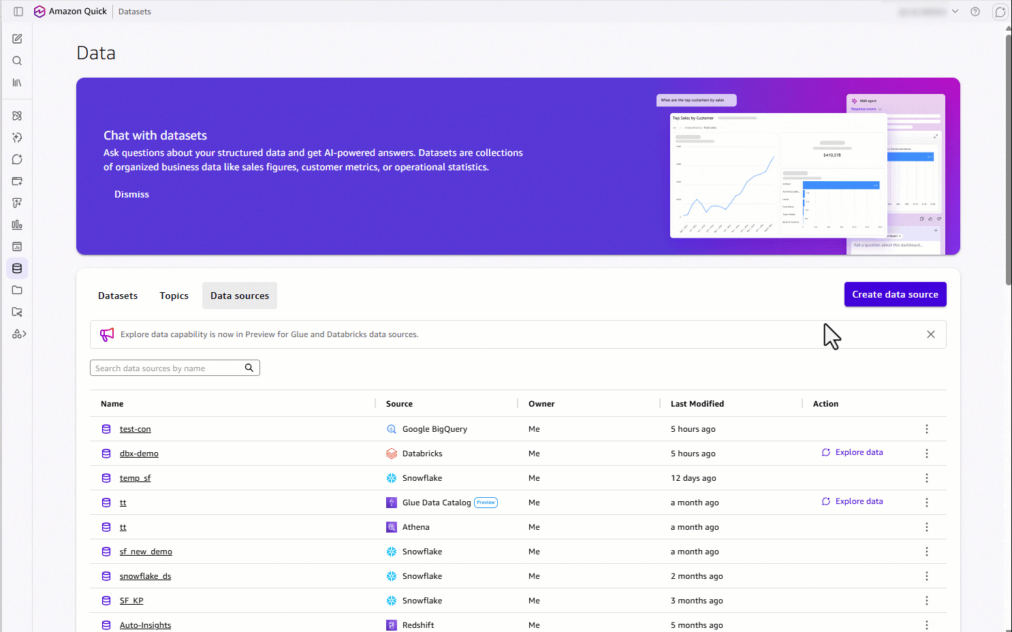The height and width of the screenshot is (632, 1012).
Task: Open the help question mark icon
Action: tap(975, 12)
